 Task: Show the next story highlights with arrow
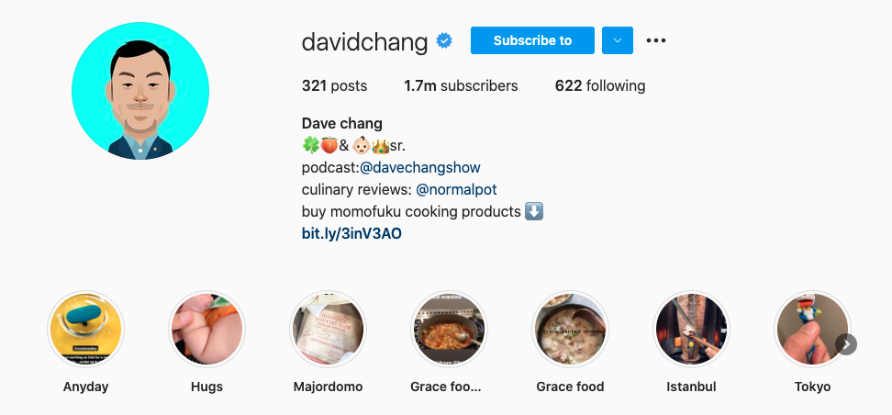[846, 344]
